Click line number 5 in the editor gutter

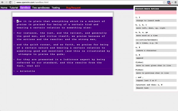click(x=14, y=71)
